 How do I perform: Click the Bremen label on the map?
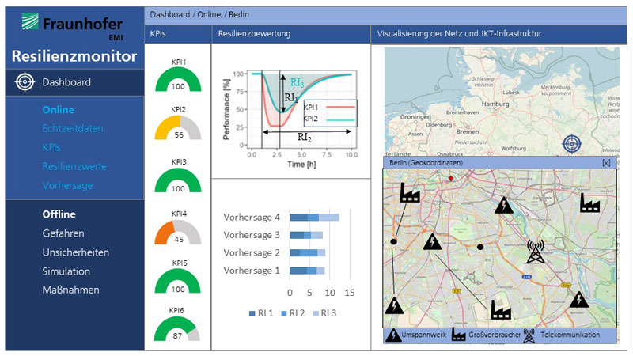tap(468, 131)
